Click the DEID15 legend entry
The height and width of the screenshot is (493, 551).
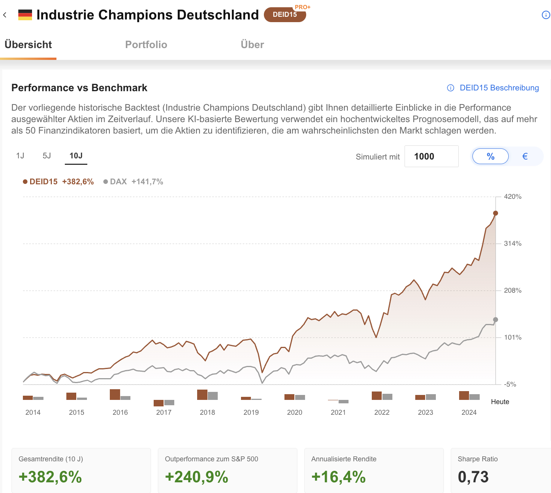[58, 182]
